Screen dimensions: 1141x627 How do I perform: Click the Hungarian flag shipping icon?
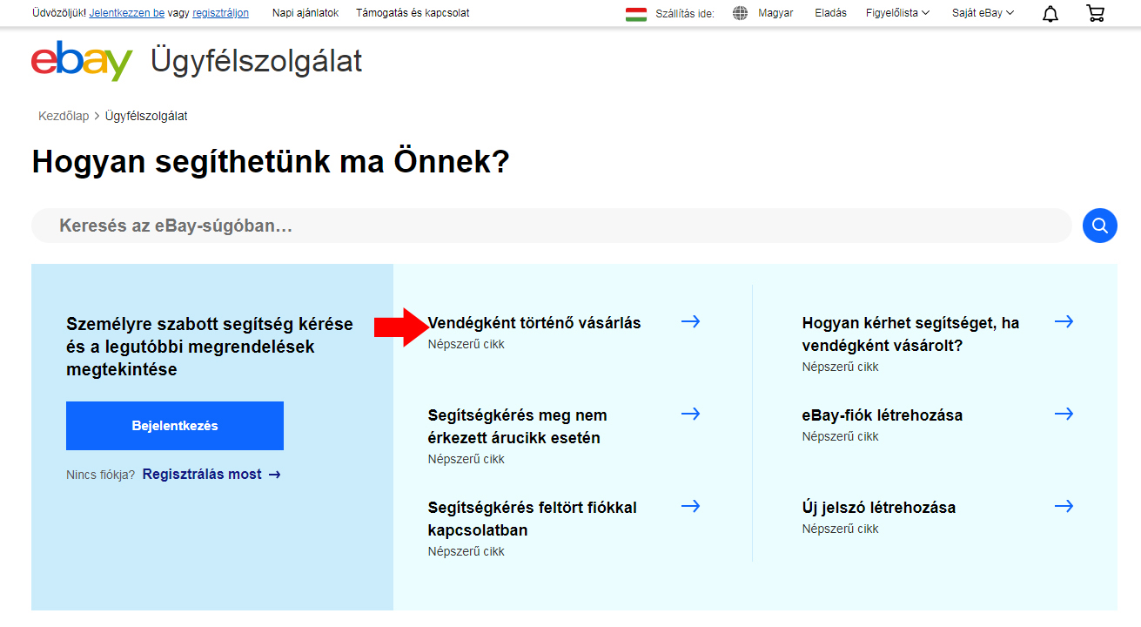(636, 13)
